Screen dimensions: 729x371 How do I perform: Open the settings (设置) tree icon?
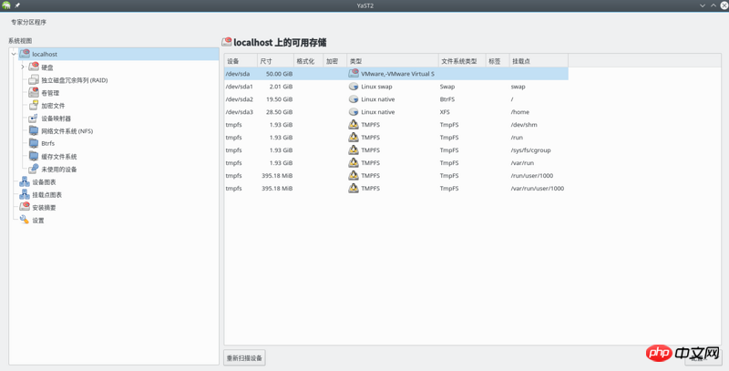[x=25, y=221]
